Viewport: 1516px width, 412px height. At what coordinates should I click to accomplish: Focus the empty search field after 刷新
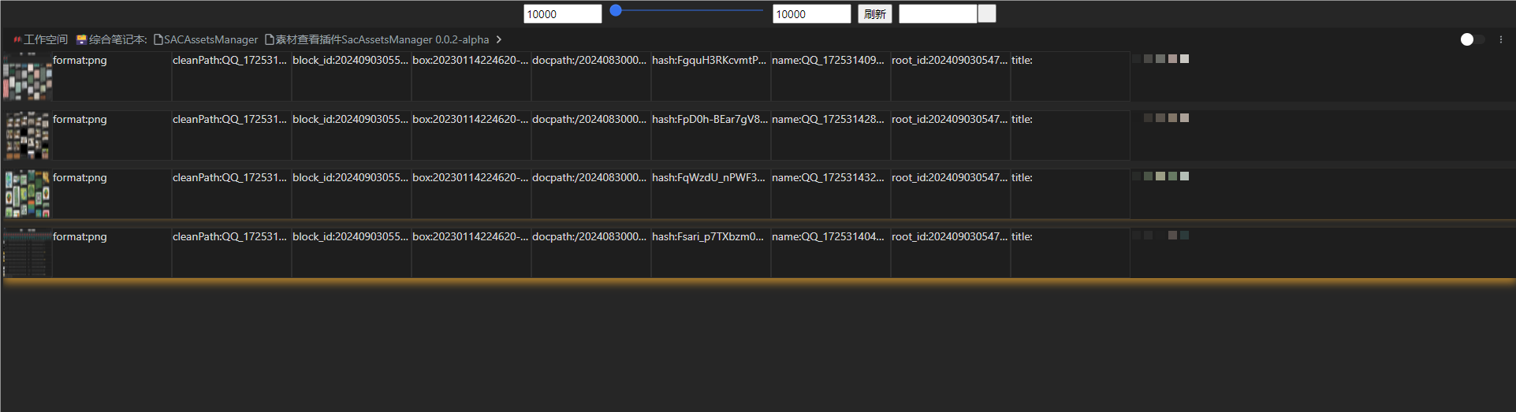click(x=938, y=14)
